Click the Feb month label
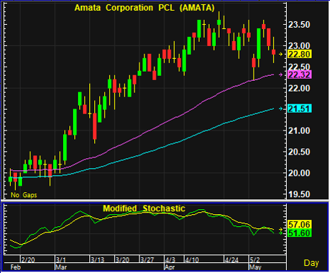This screenshot has width=330, height=273. (x=16, y=267)
